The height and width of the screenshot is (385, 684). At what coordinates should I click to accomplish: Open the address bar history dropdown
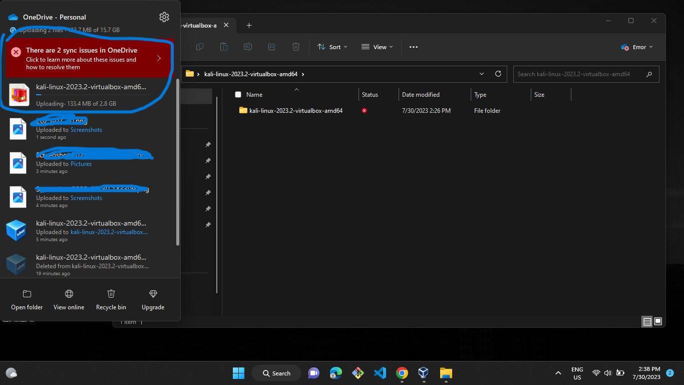[482, 74]
